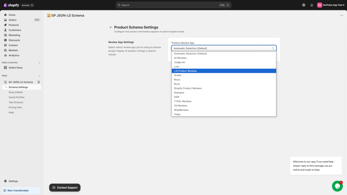This screenshot has height=195, width=347.
Task: Open the app Help page
Action: (11, 112)
